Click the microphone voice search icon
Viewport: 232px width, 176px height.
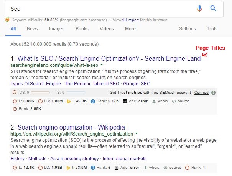199,8
